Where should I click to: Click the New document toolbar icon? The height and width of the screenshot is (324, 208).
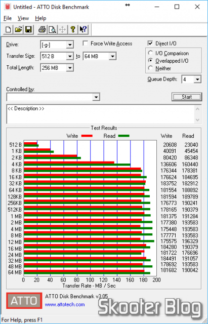(x=8, y=29)
